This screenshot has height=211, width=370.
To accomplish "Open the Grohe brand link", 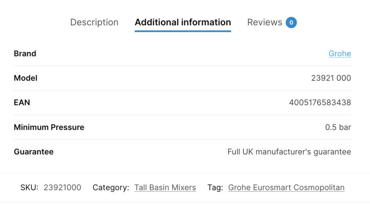I will click(339, 53).
